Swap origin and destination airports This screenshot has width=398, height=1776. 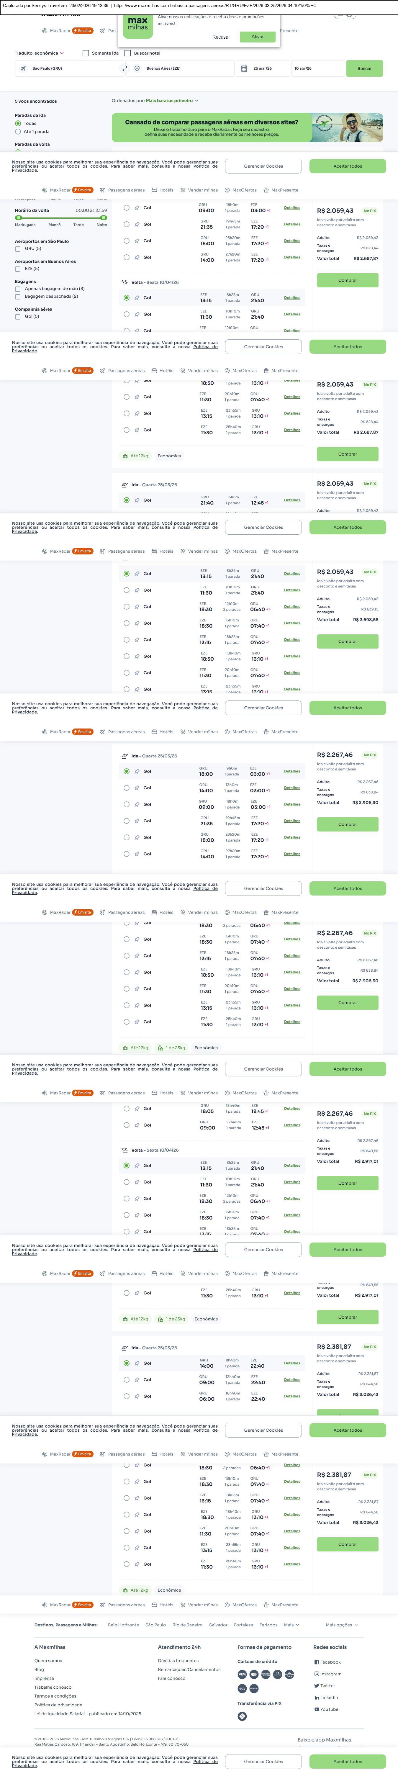point(125,68)
